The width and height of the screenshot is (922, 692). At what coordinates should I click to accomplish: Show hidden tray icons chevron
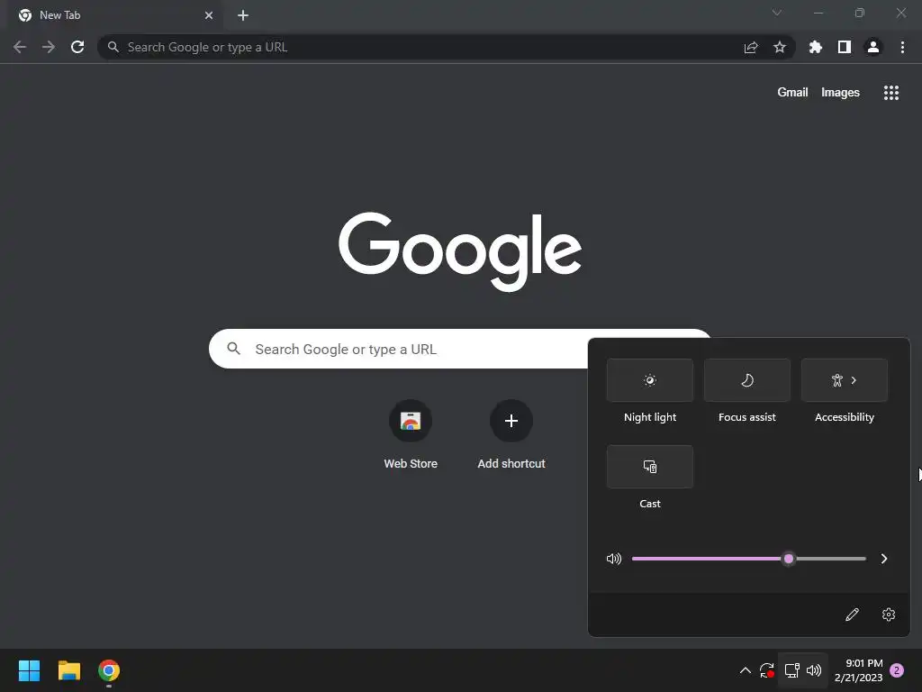click(x=745, y=670)
